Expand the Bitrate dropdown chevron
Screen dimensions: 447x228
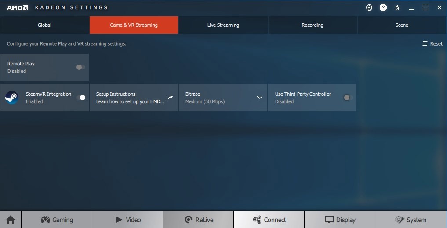coord(260,98)
